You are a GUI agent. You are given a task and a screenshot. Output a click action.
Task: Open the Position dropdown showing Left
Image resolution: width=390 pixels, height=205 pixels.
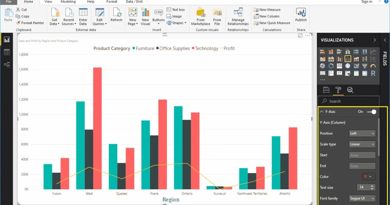click(362, 133)
